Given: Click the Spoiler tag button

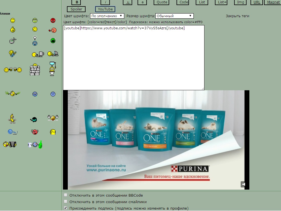Looking at the screenshot, I should pos(76,9).
